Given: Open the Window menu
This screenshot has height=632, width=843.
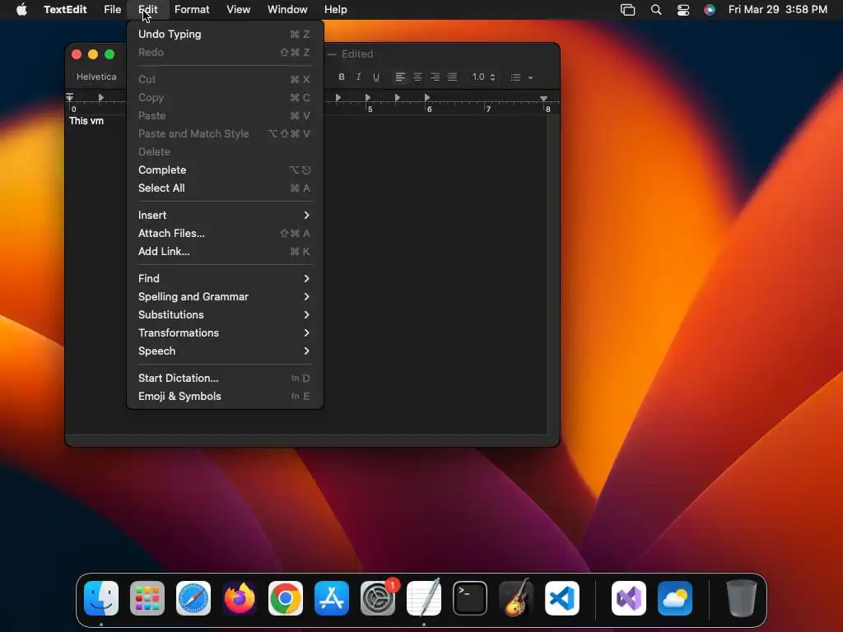Looking at the screenshot, I should (287, 10).
